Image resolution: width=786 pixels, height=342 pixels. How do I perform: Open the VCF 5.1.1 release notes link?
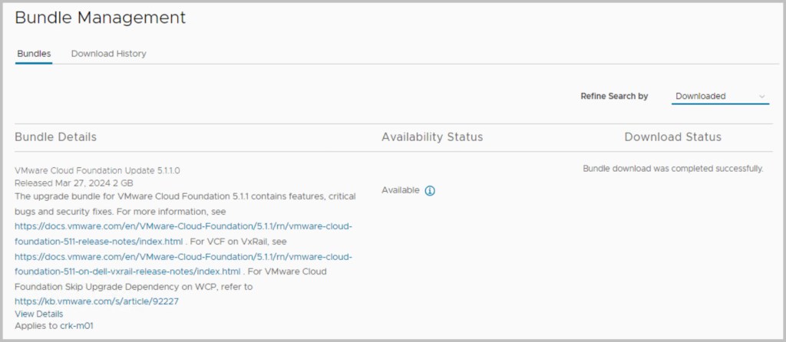click(183, 232)
